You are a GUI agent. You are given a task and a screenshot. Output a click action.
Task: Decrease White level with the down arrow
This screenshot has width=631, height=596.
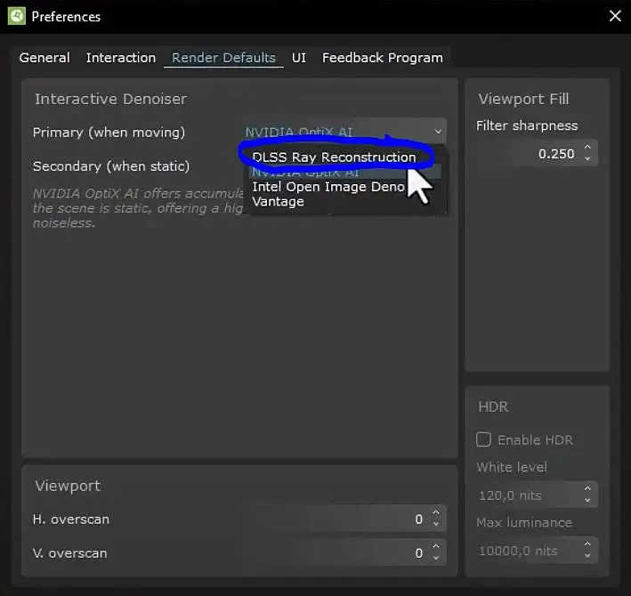tap(587, 500)
